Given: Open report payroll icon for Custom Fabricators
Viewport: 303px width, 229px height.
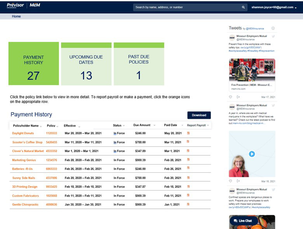Looking at the screenshot, I should (188, 195).
